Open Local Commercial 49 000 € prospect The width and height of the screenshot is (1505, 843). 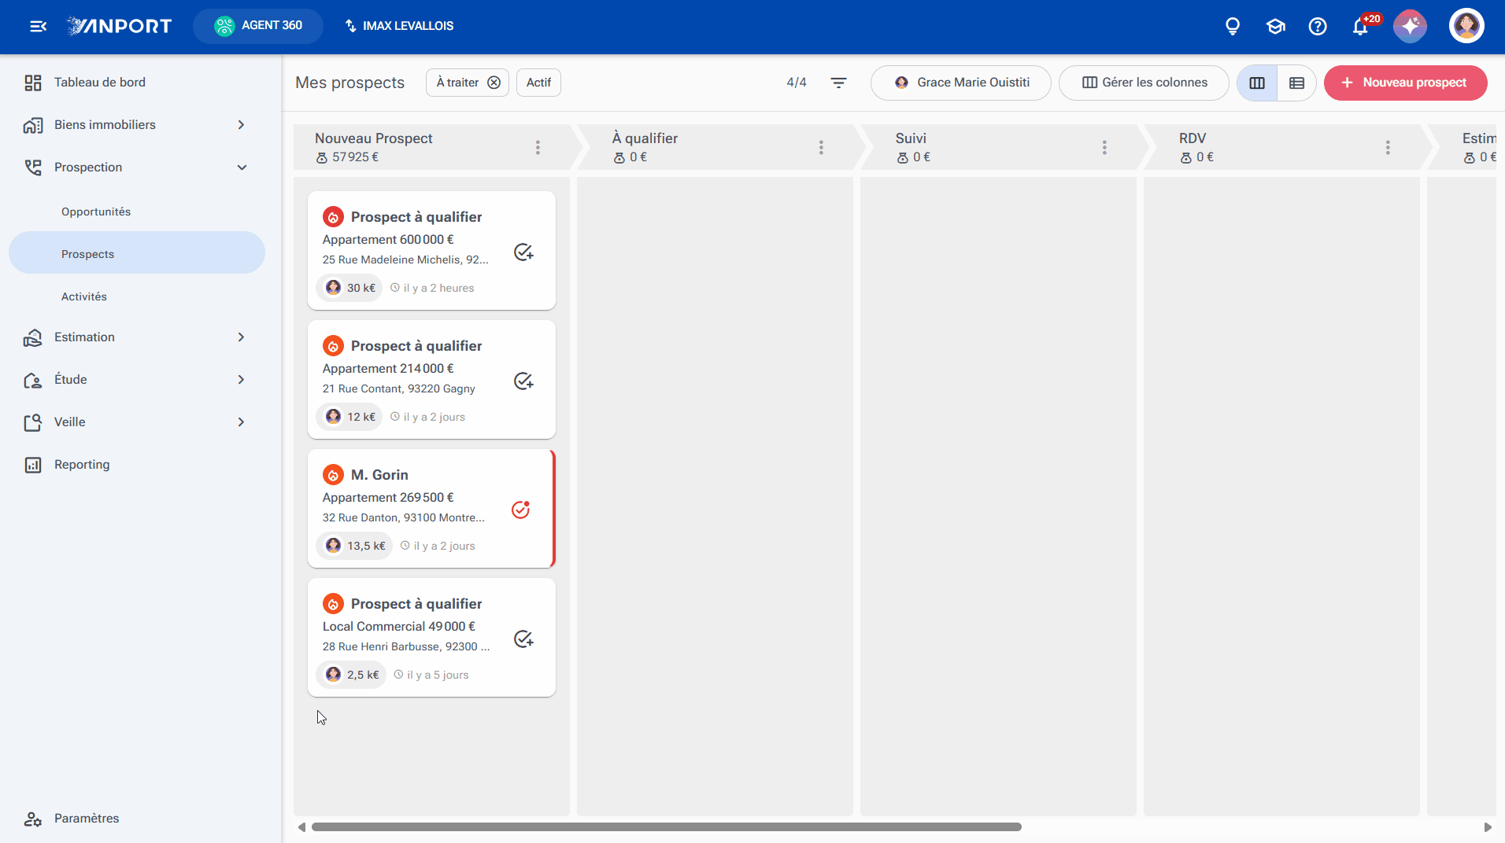(431, 638)
